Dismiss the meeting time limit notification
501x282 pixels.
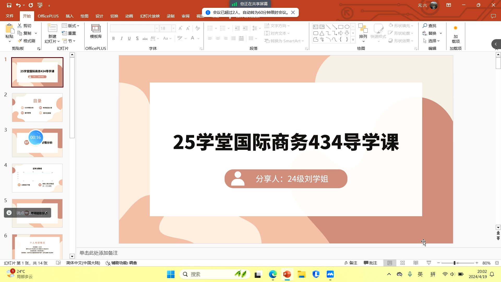click(x=293, y=12)
